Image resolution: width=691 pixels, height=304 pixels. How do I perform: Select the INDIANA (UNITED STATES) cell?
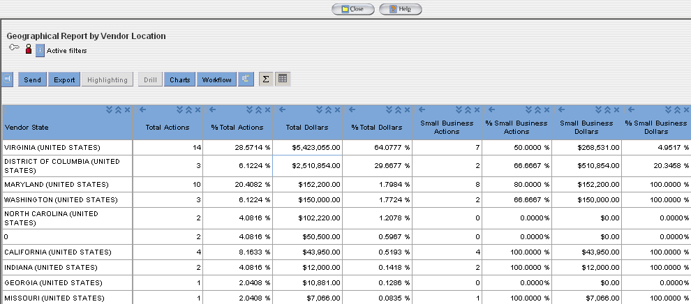(x=67, y=268)
